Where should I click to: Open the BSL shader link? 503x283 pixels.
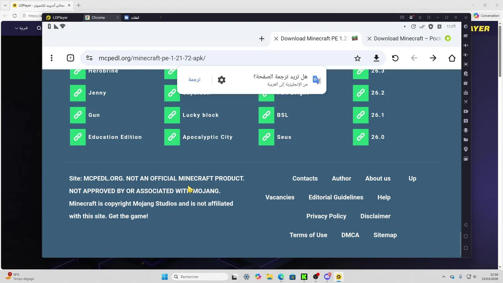[283, 115]
